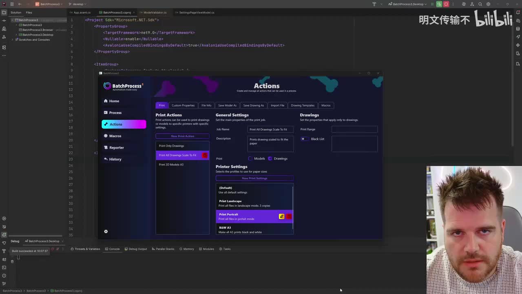The width and height of the screenshot is (522, 294).
Task: Navigate back with the arrow in Rider toolbar
Action: click(x=20, y=4)
